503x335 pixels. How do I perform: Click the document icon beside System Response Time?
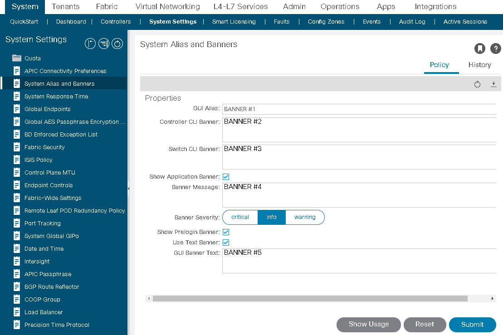(17, 96)
